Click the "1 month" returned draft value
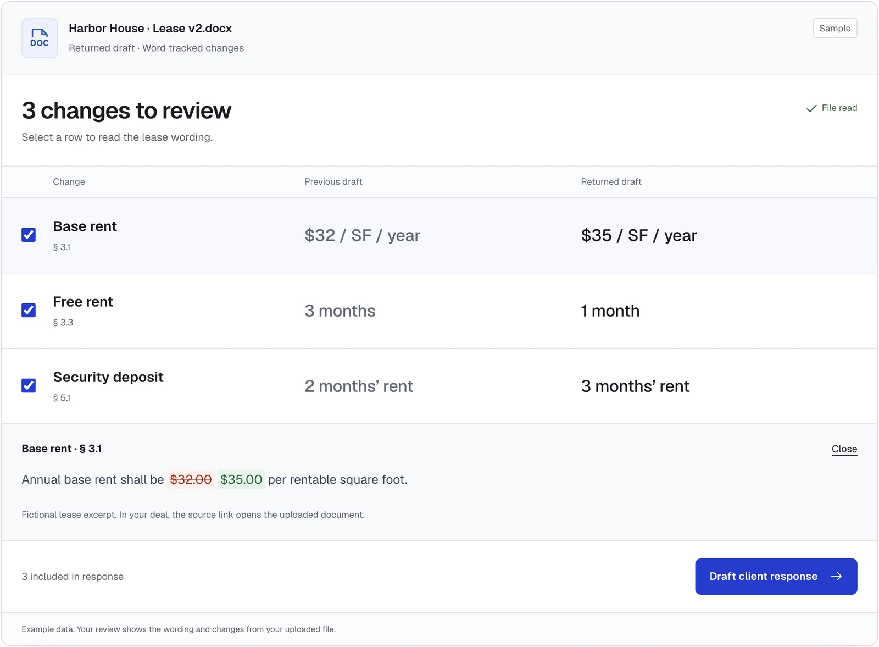879x647 pixels. pos(610,311)
